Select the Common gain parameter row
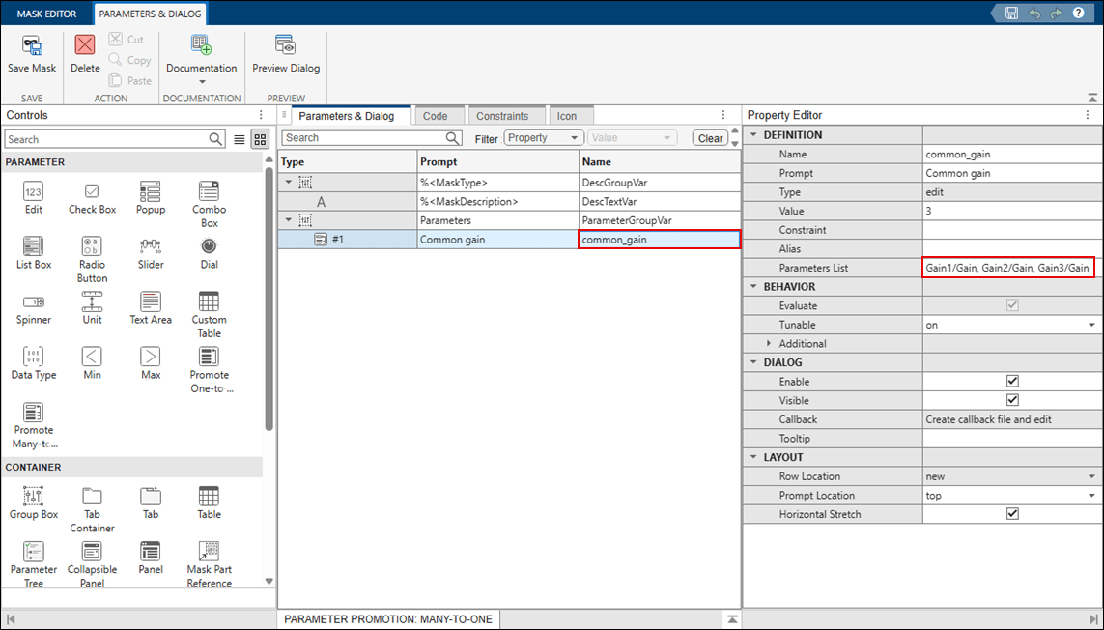 [509, 240]
